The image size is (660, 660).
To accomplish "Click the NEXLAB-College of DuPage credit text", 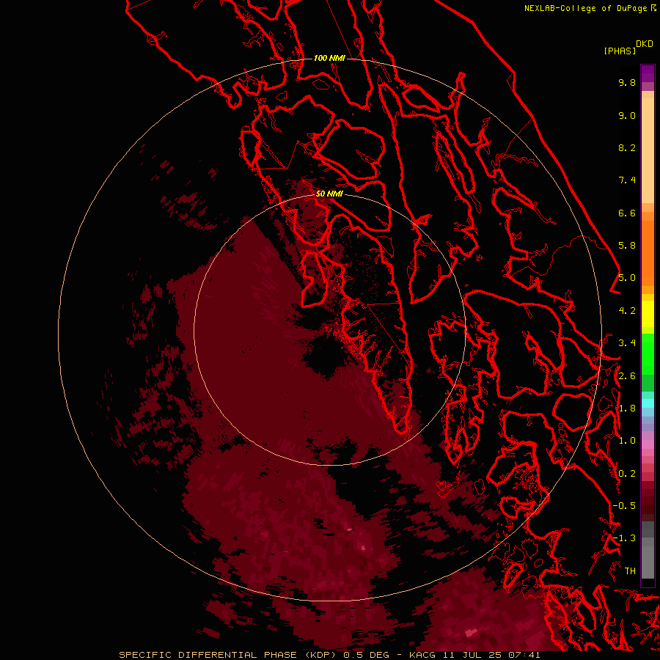I will tap(586, 8).
